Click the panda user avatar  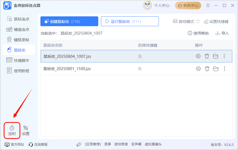[x=147, y=6]
